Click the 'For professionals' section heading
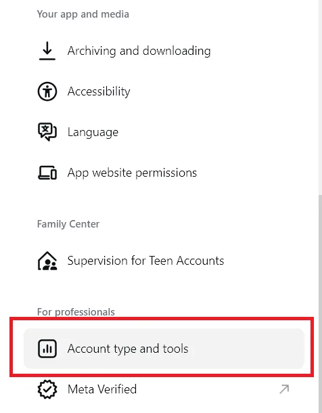Screen dimensions: 322x413 coord(76,312)
